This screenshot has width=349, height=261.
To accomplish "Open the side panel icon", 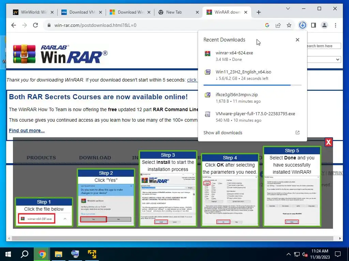I will [314, 25].
